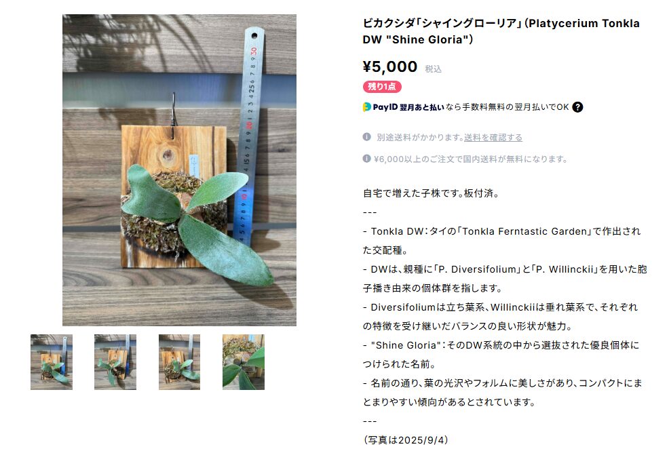
Task: Click the info icon beside shipping fee note
Action: (366, 137)
